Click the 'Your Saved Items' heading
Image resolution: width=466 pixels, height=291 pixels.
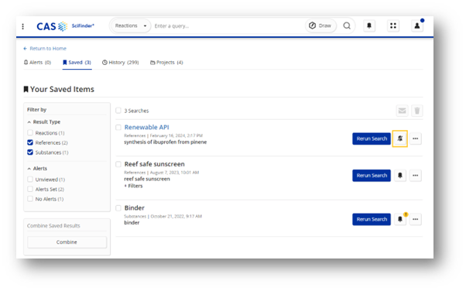pyautogui.click(x=59, y=89)
